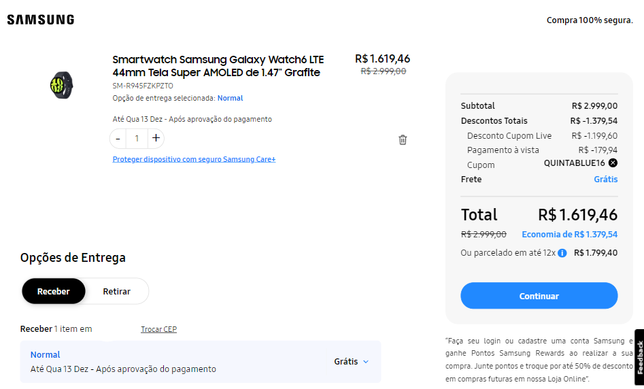Switch to the Retirar tab

coord(117,291)
